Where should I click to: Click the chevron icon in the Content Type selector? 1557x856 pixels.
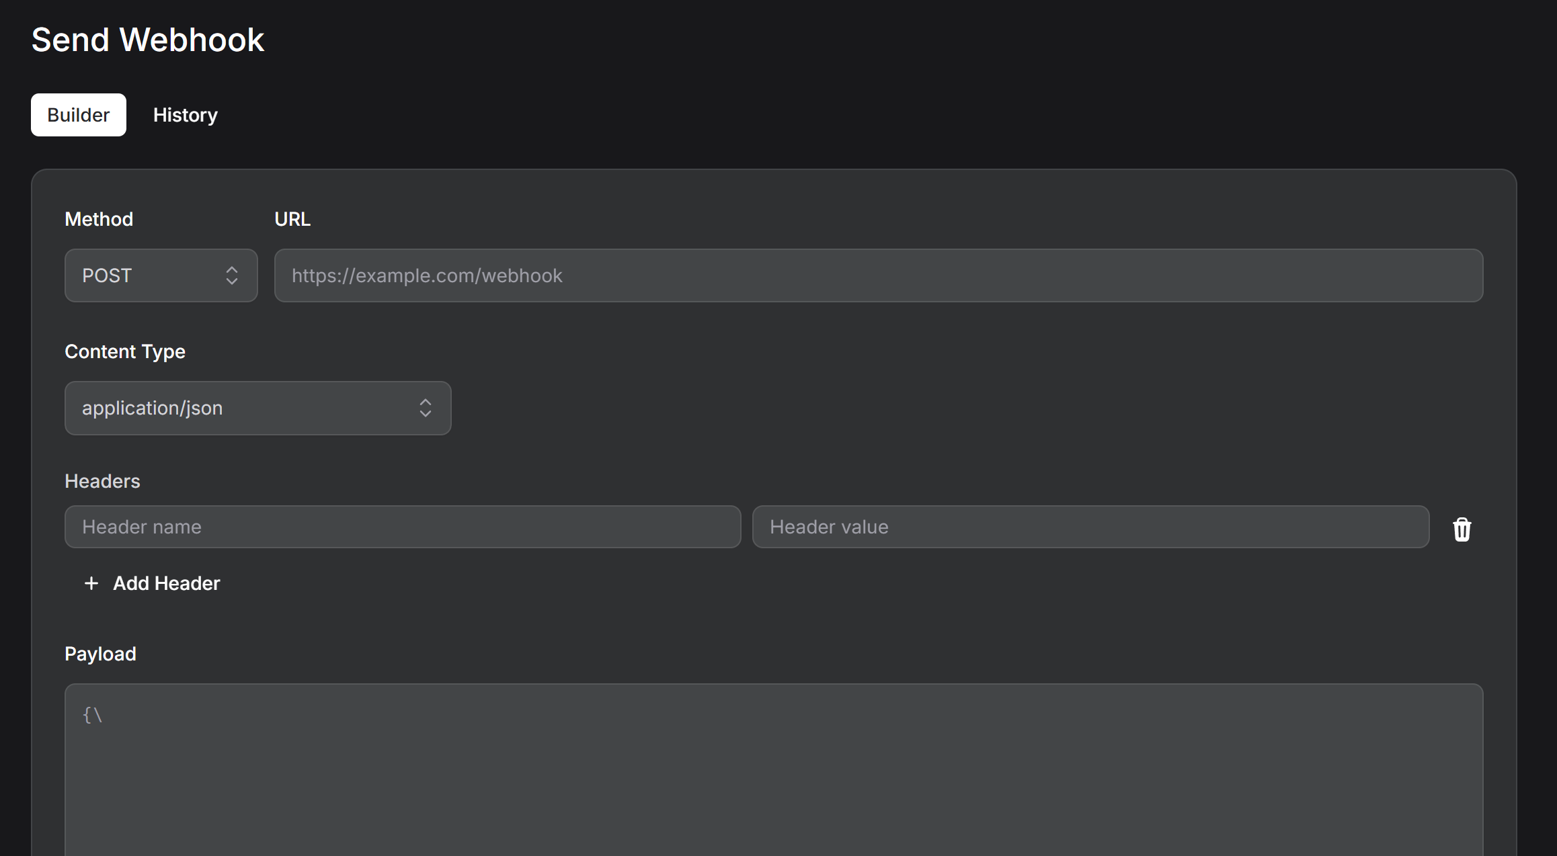pos(426,408)
